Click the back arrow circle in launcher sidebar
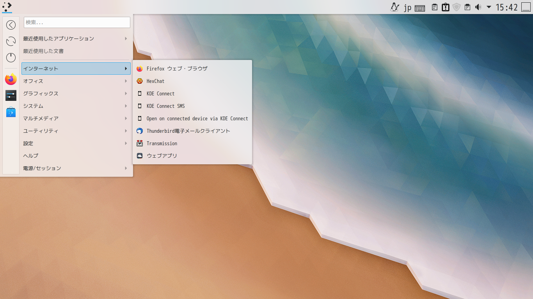533x299 pixels. pos(11,25)
